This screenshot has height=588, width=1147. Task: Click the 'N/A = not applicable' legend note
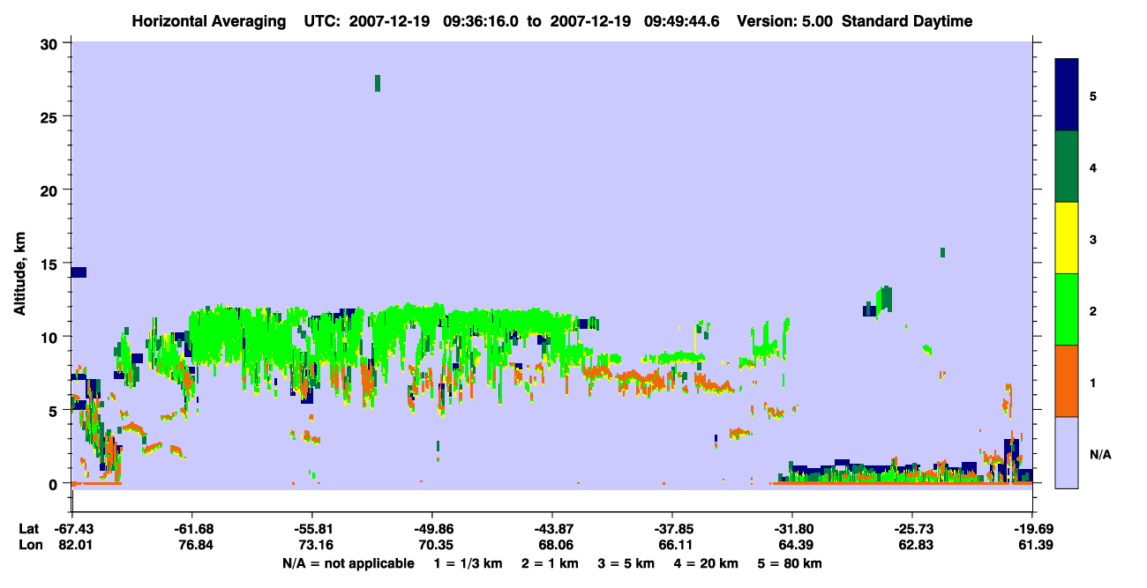tap(348, 563)
